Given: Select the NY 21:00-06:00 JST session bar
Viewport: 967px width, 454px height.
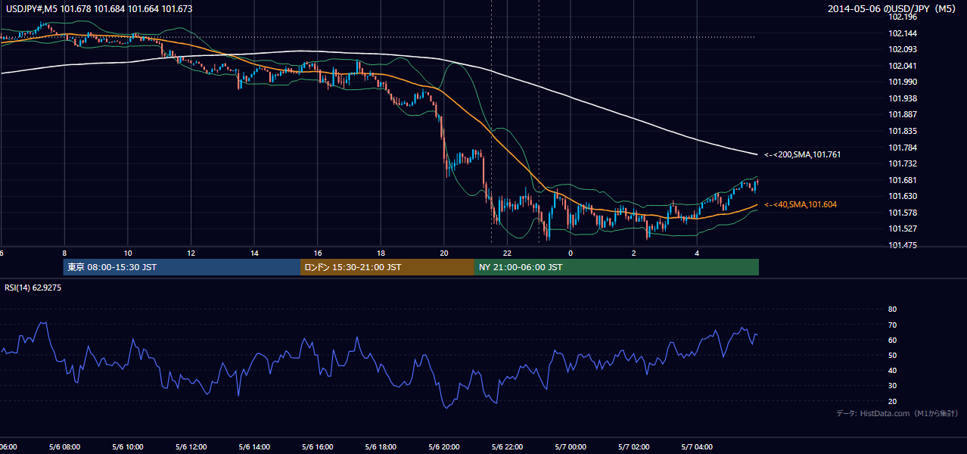Looking at the screenshot, I should click(x=617, y=267).
